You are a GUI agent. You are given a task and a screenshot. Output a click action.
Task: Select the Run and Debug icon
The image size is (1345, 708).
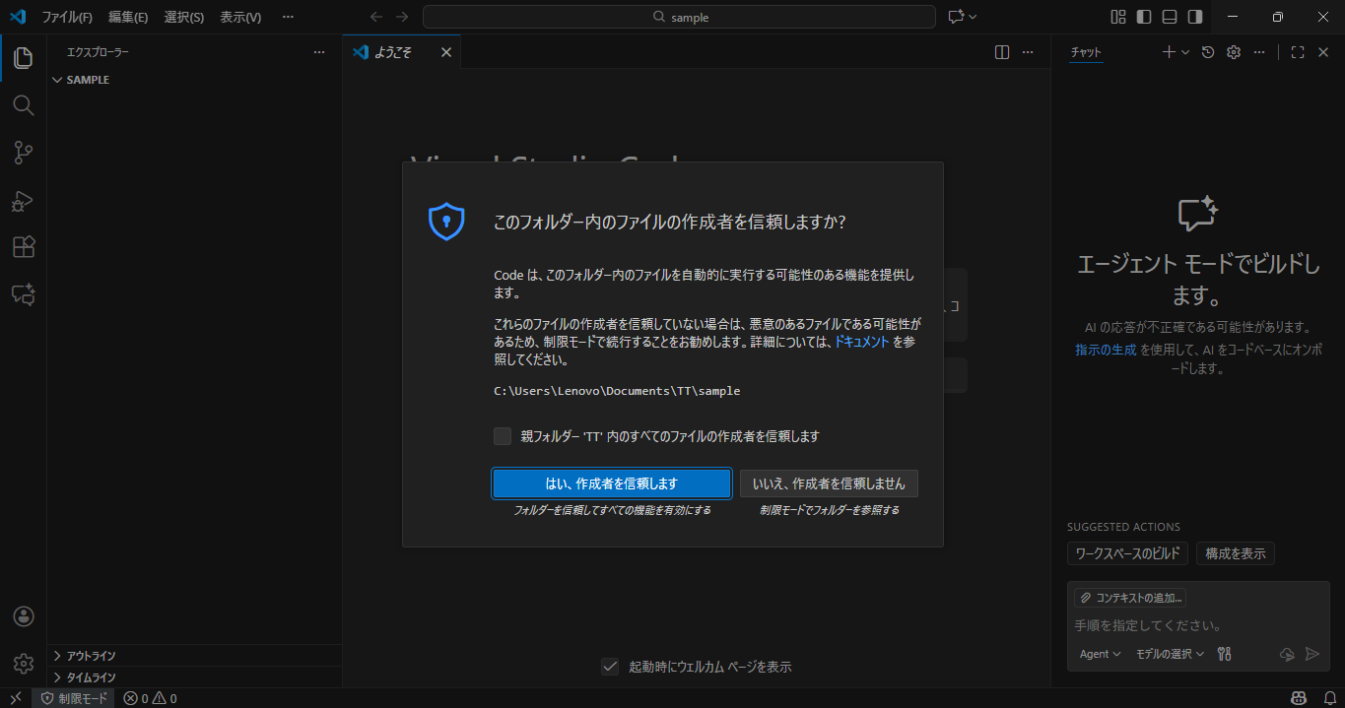click(x=23, y=201)
